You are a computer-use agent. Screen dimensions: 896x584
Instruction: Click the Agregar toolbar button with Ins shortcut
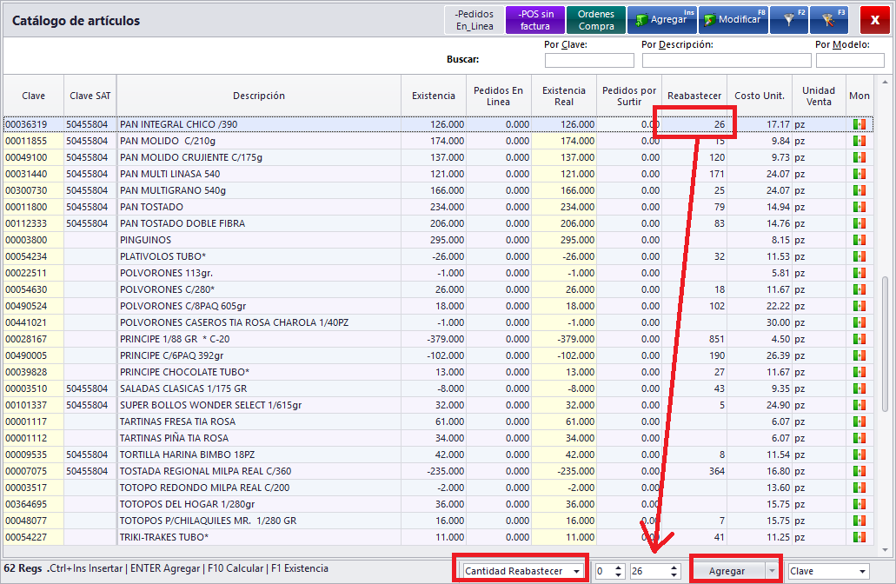[x=661, y=19]
